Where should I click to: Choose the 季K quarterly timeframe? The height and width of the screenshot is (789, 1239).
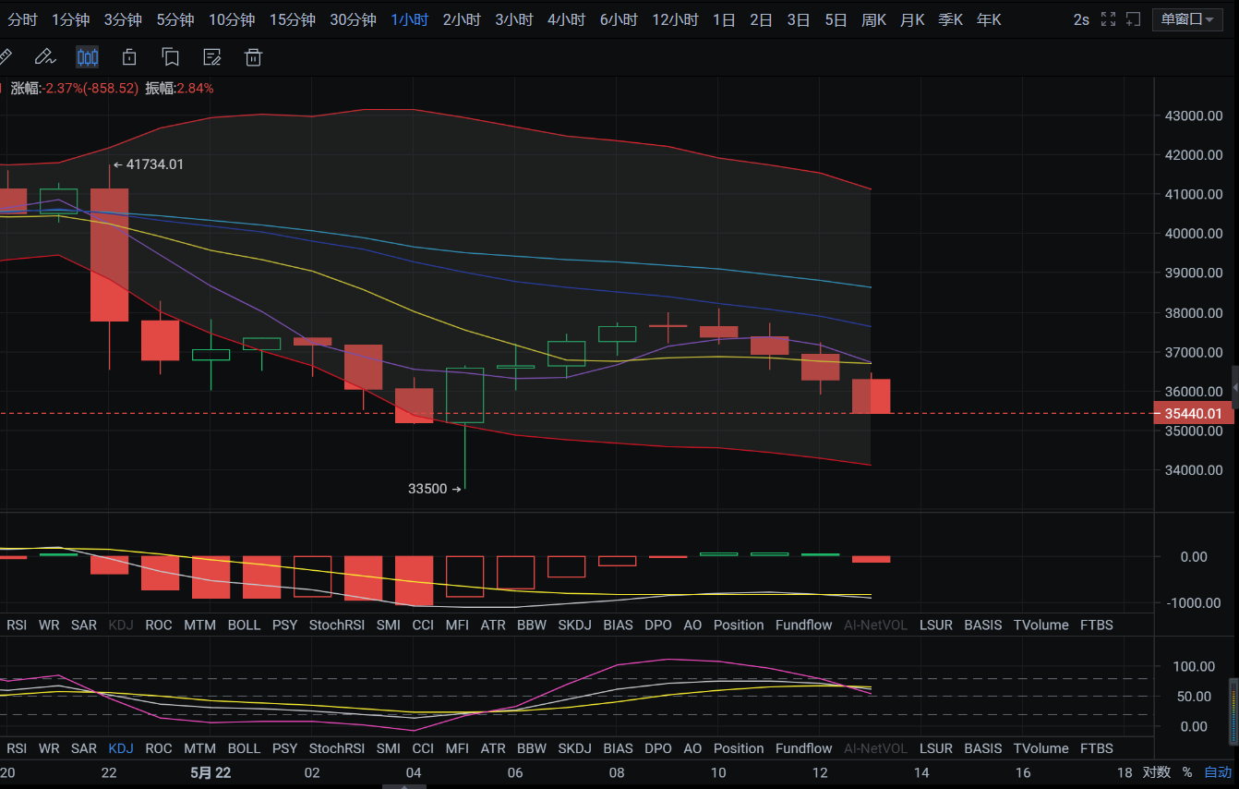950,19
